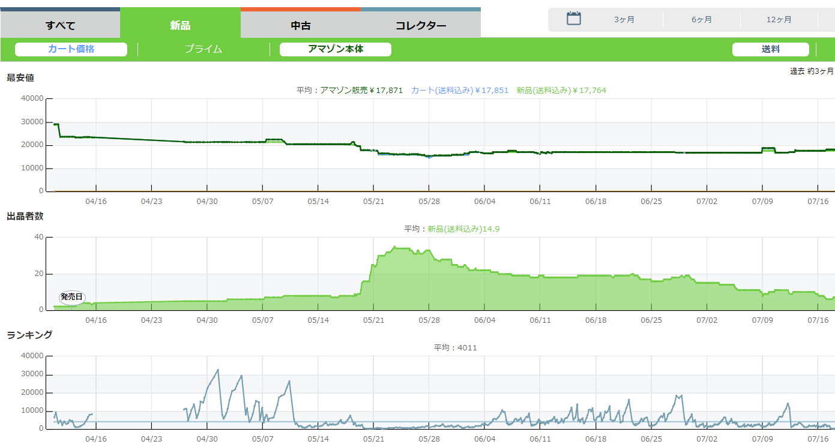Toggle the プライム filter
835x447 pixels.
203,49
